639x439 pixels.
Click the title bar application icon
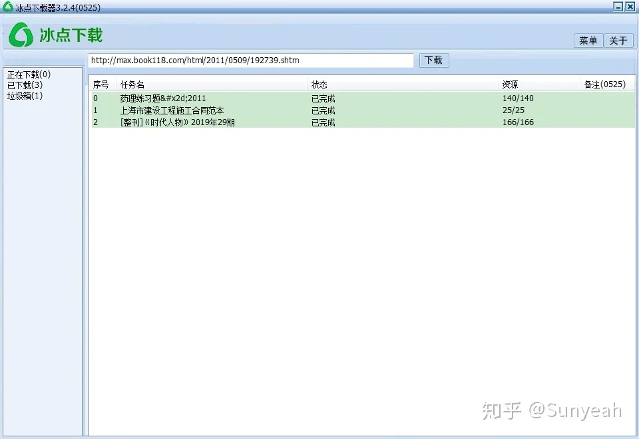7,7
